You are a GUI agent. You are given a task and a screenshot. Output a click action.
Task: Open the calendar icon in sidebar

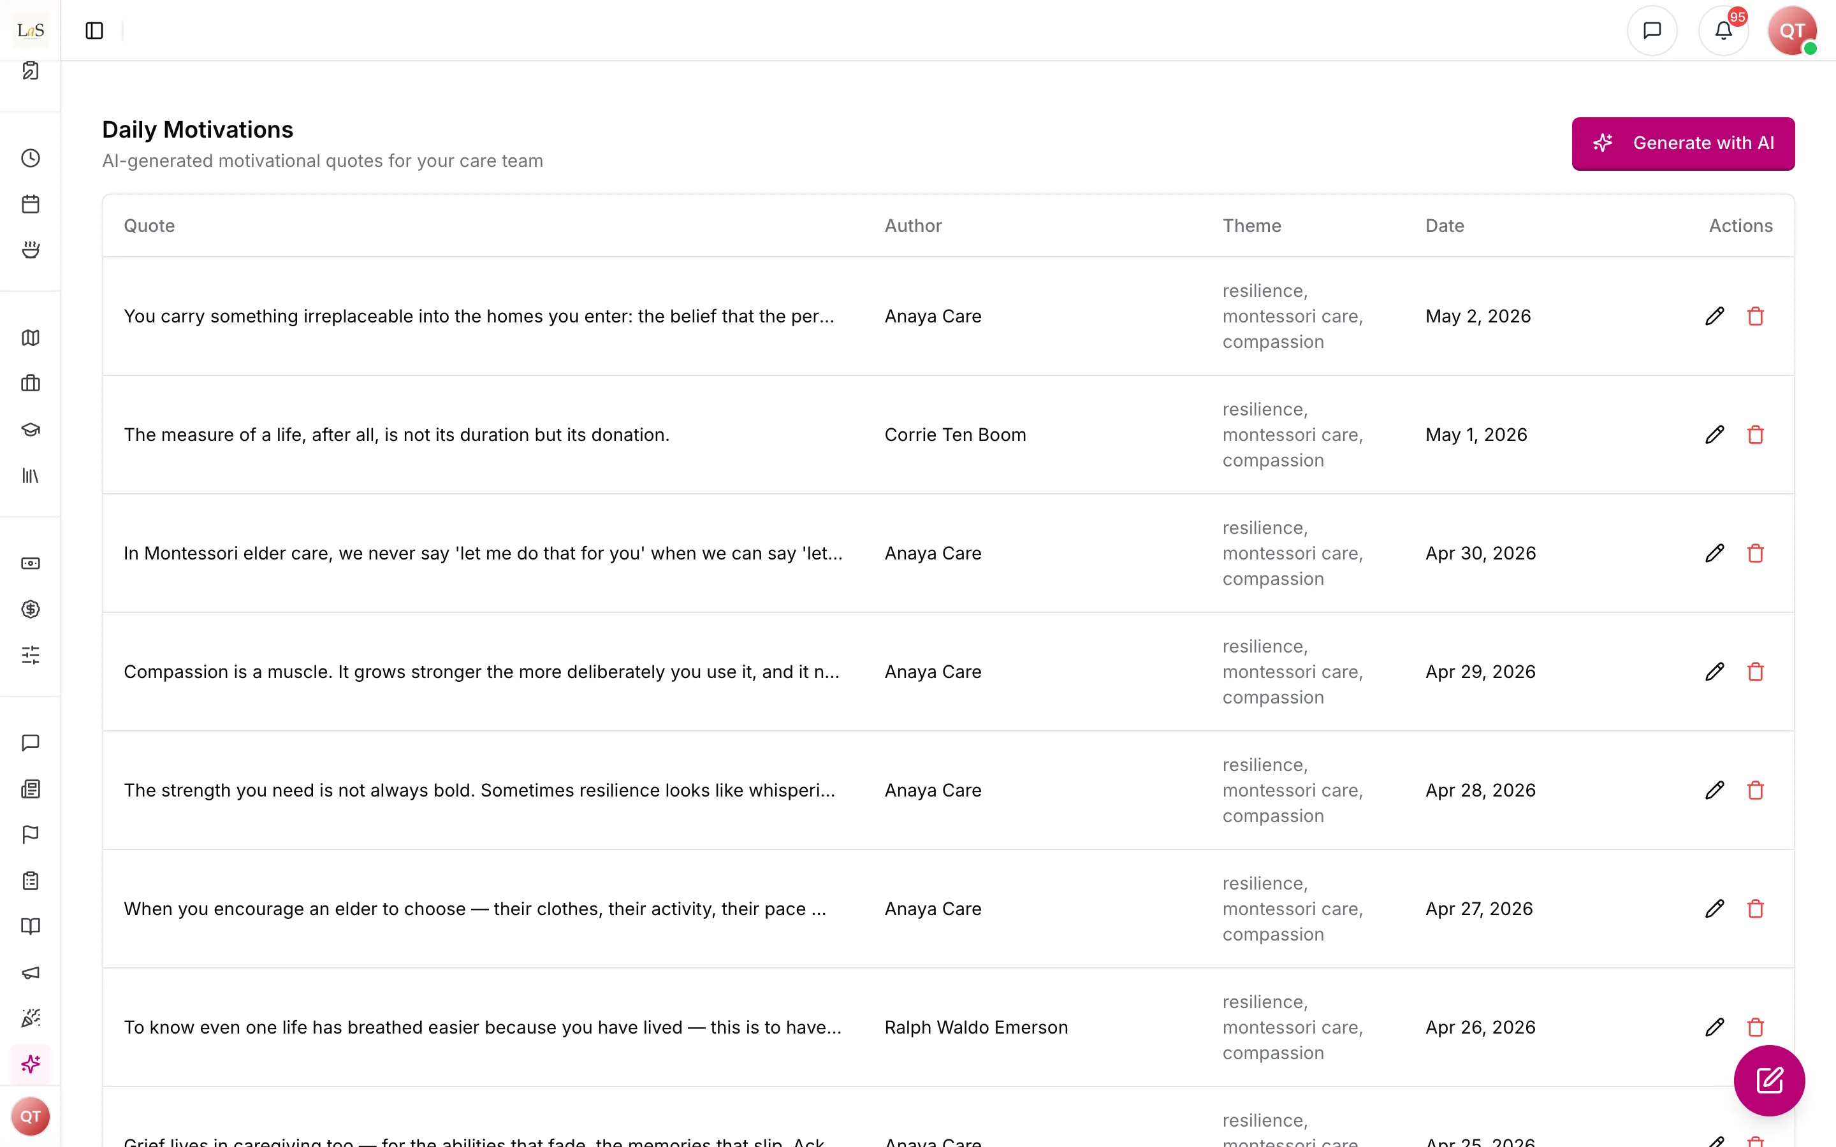(31, 204)
